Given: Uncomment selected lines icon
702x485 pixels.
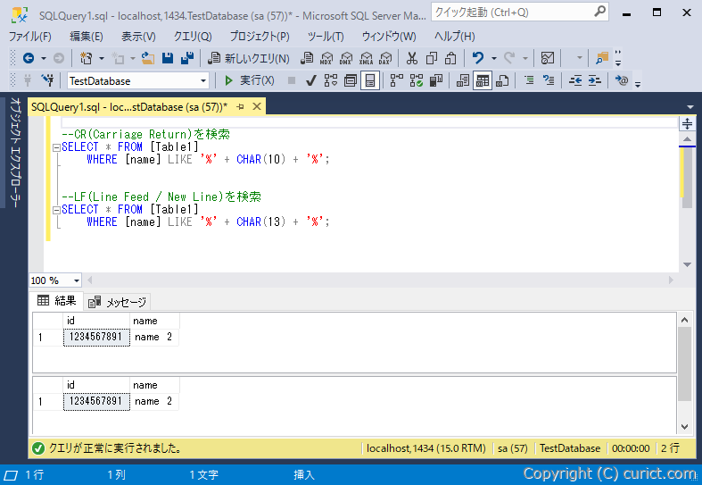Looking at the screenshot, I should [x=549, y=80].
